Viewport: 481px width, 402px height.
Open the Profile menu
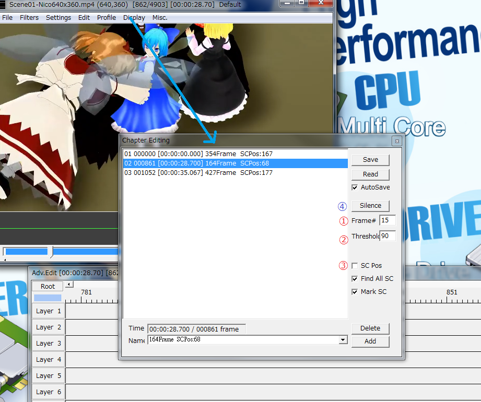pyautogui.click(x=107, y=17)
